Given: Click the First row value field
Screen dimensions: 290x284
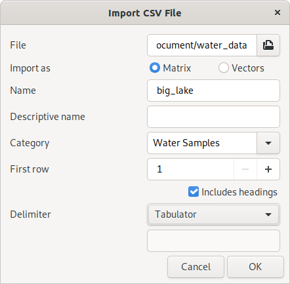Looking at the screenshot, I should (190, 169).
